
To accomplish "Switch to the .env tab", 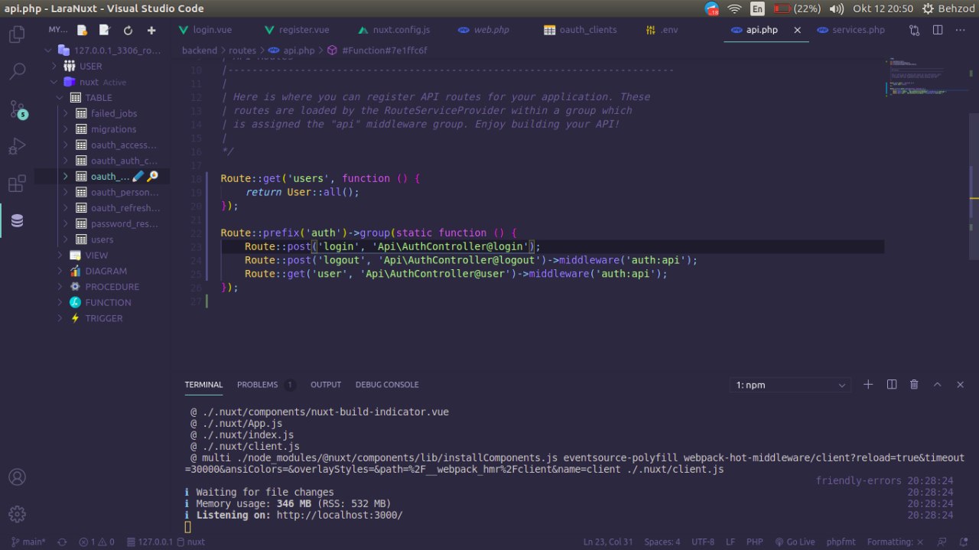I will 669,30.
